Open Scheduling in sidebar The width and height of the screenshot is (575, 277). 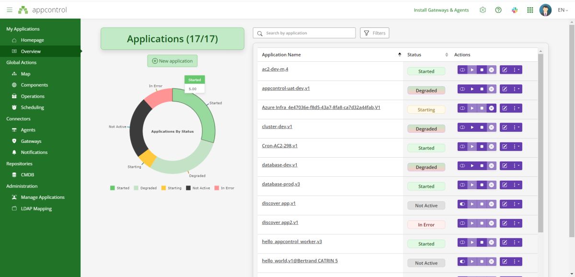[32, 107]
